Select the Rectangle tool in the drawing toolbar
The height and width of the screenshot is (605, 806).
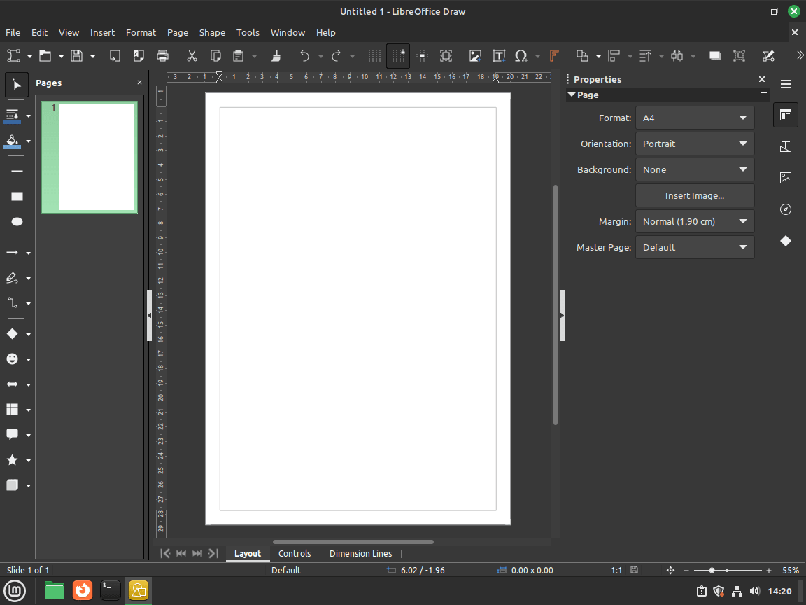pyautogui.click(x=16, y=196)
